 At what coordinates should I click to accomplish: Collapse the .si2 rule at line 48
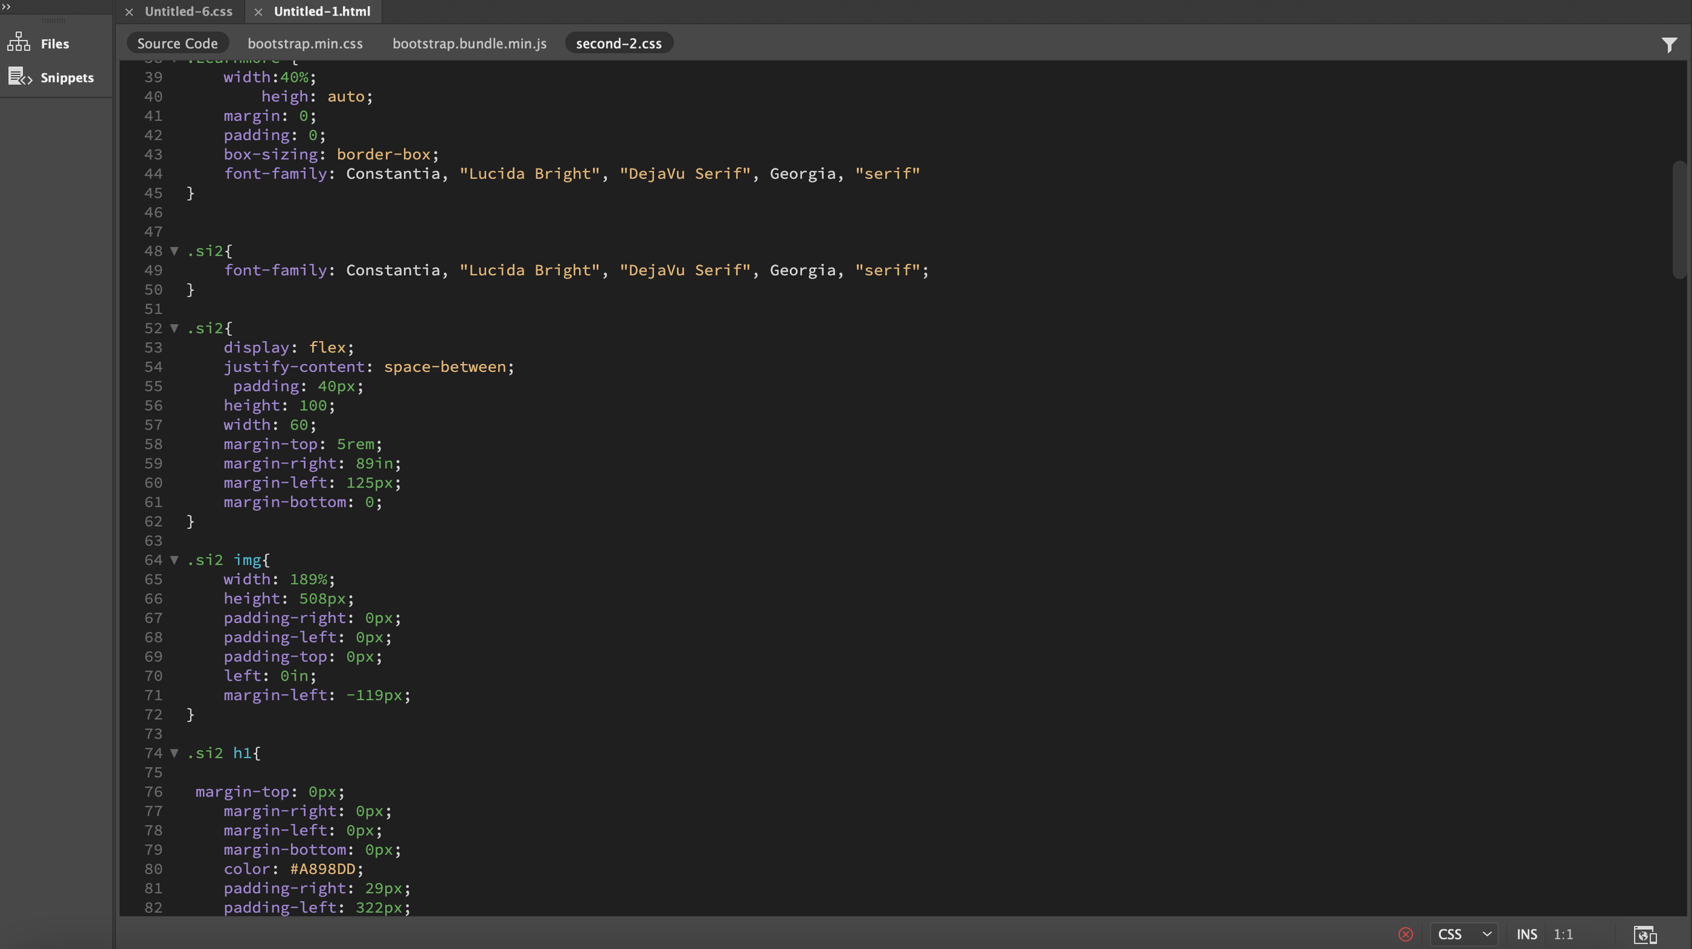click(x=175, y=251)
